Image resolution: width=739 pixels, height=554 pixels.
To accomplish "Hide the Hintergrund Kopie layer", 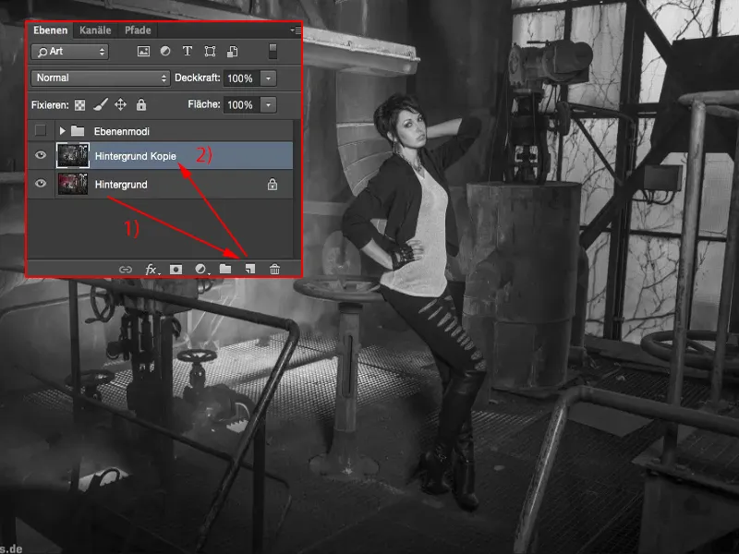I will tap(41, 155).
